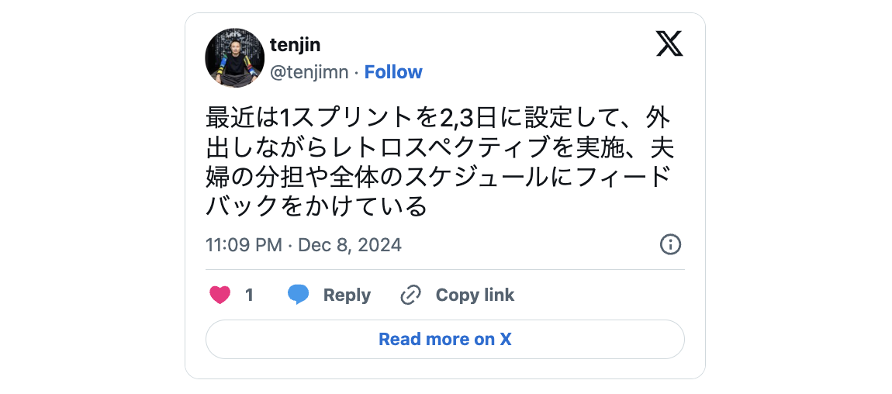
Task: Click the "Reply" text label
Action: click(347, 295)
